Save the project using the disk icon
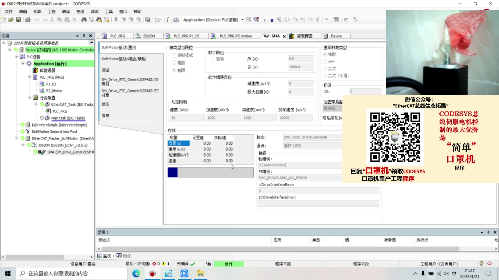Image resolution: width=499 pixels, height=280 pixels. (18, 19)
